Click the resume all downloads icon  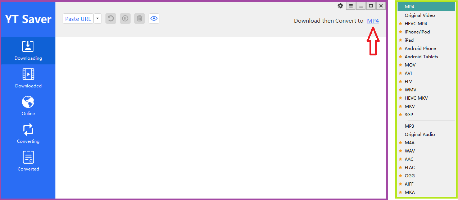[111, 19]
